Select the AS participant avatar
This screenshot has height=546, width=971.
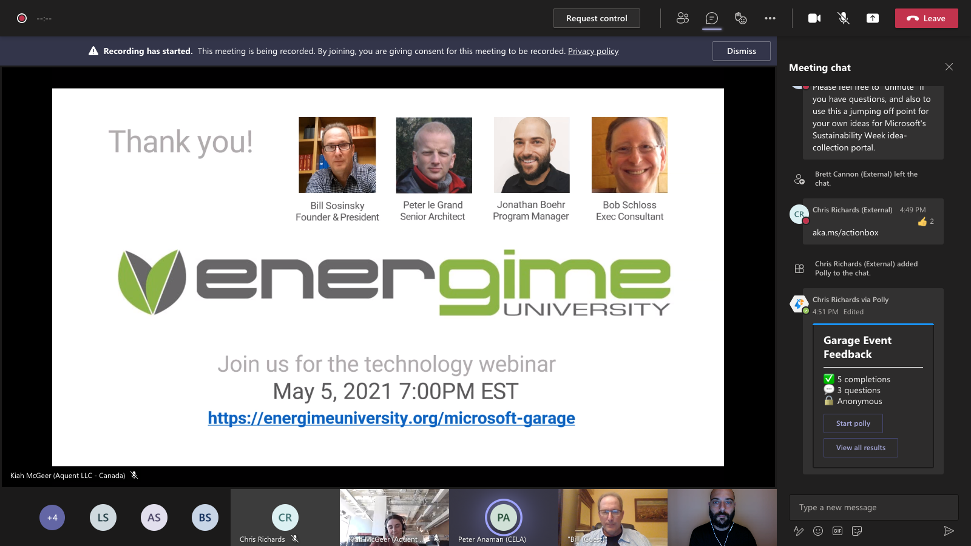(x=154, y=517)
